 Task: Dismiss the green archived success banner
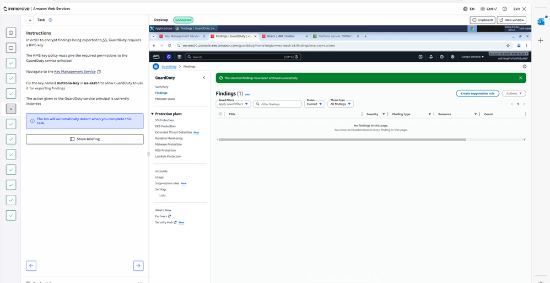pyautogui.click(x=520, y=78)
